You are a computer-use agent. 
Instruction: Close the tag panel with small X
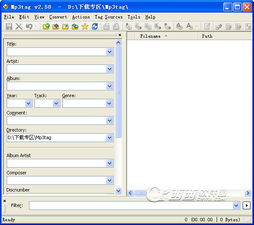(119, 35)
